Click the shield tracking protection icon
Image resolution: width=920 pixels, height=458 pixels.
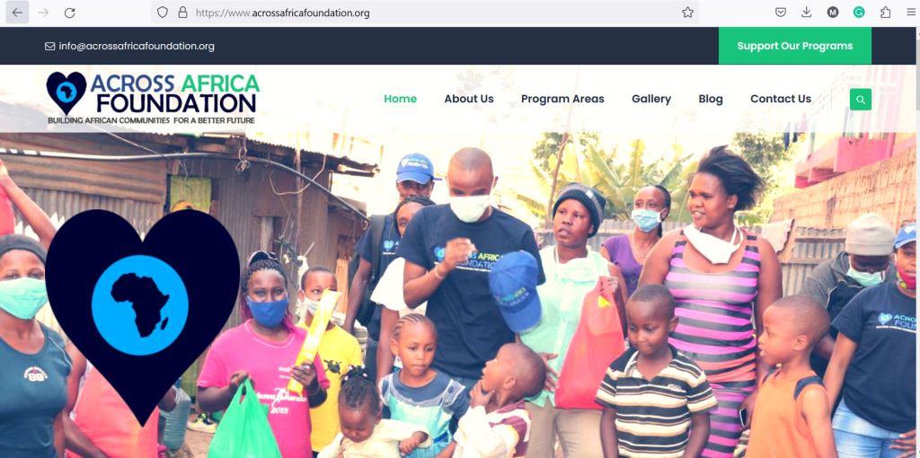point(163,13)
